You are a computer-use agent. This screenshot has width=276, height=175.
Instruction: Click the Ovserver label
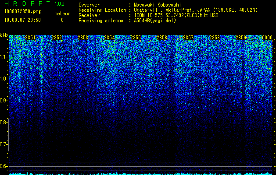[x=89, y=5]
